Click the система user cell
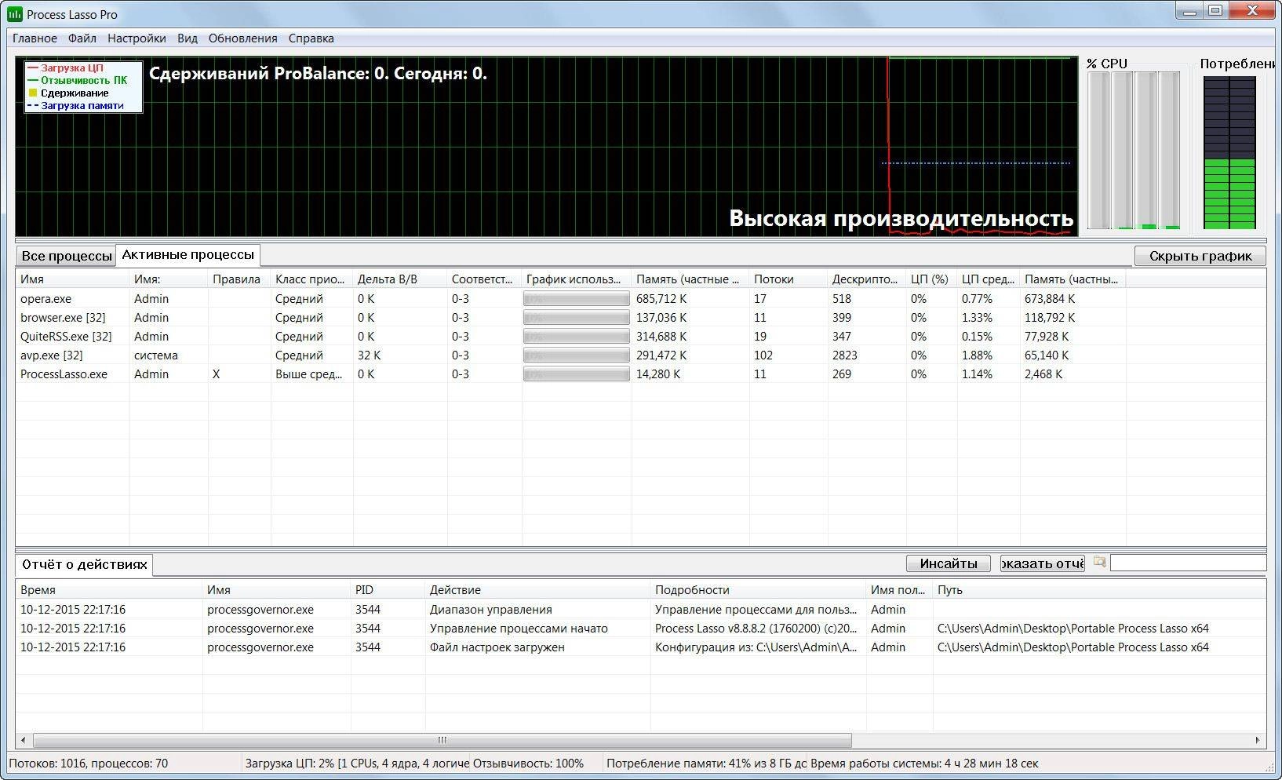Screen dimensions: 1282x780 click(156, 355)
